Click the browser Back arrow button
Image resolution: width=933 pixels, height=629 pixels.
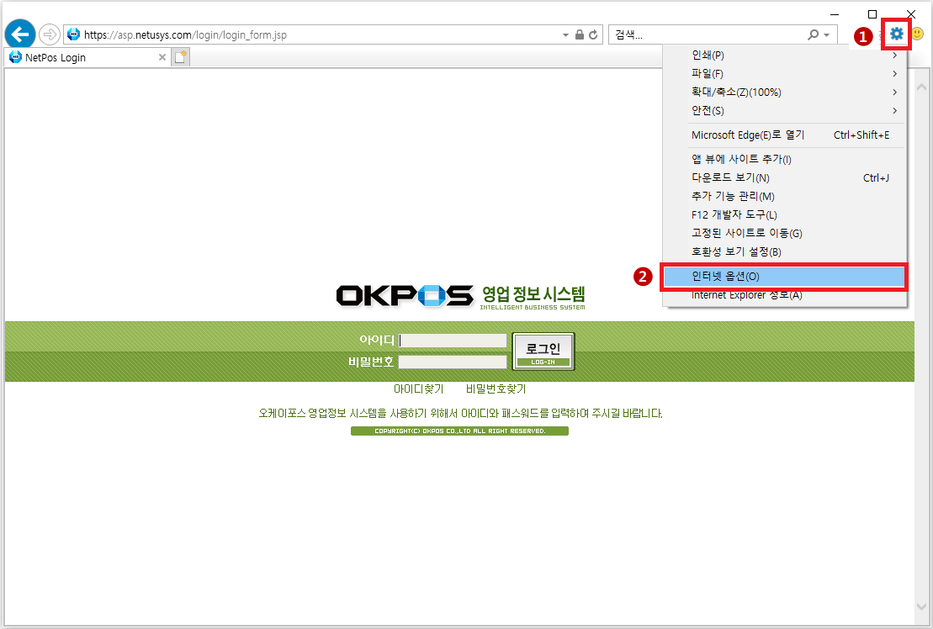click(x=19, y=34)
